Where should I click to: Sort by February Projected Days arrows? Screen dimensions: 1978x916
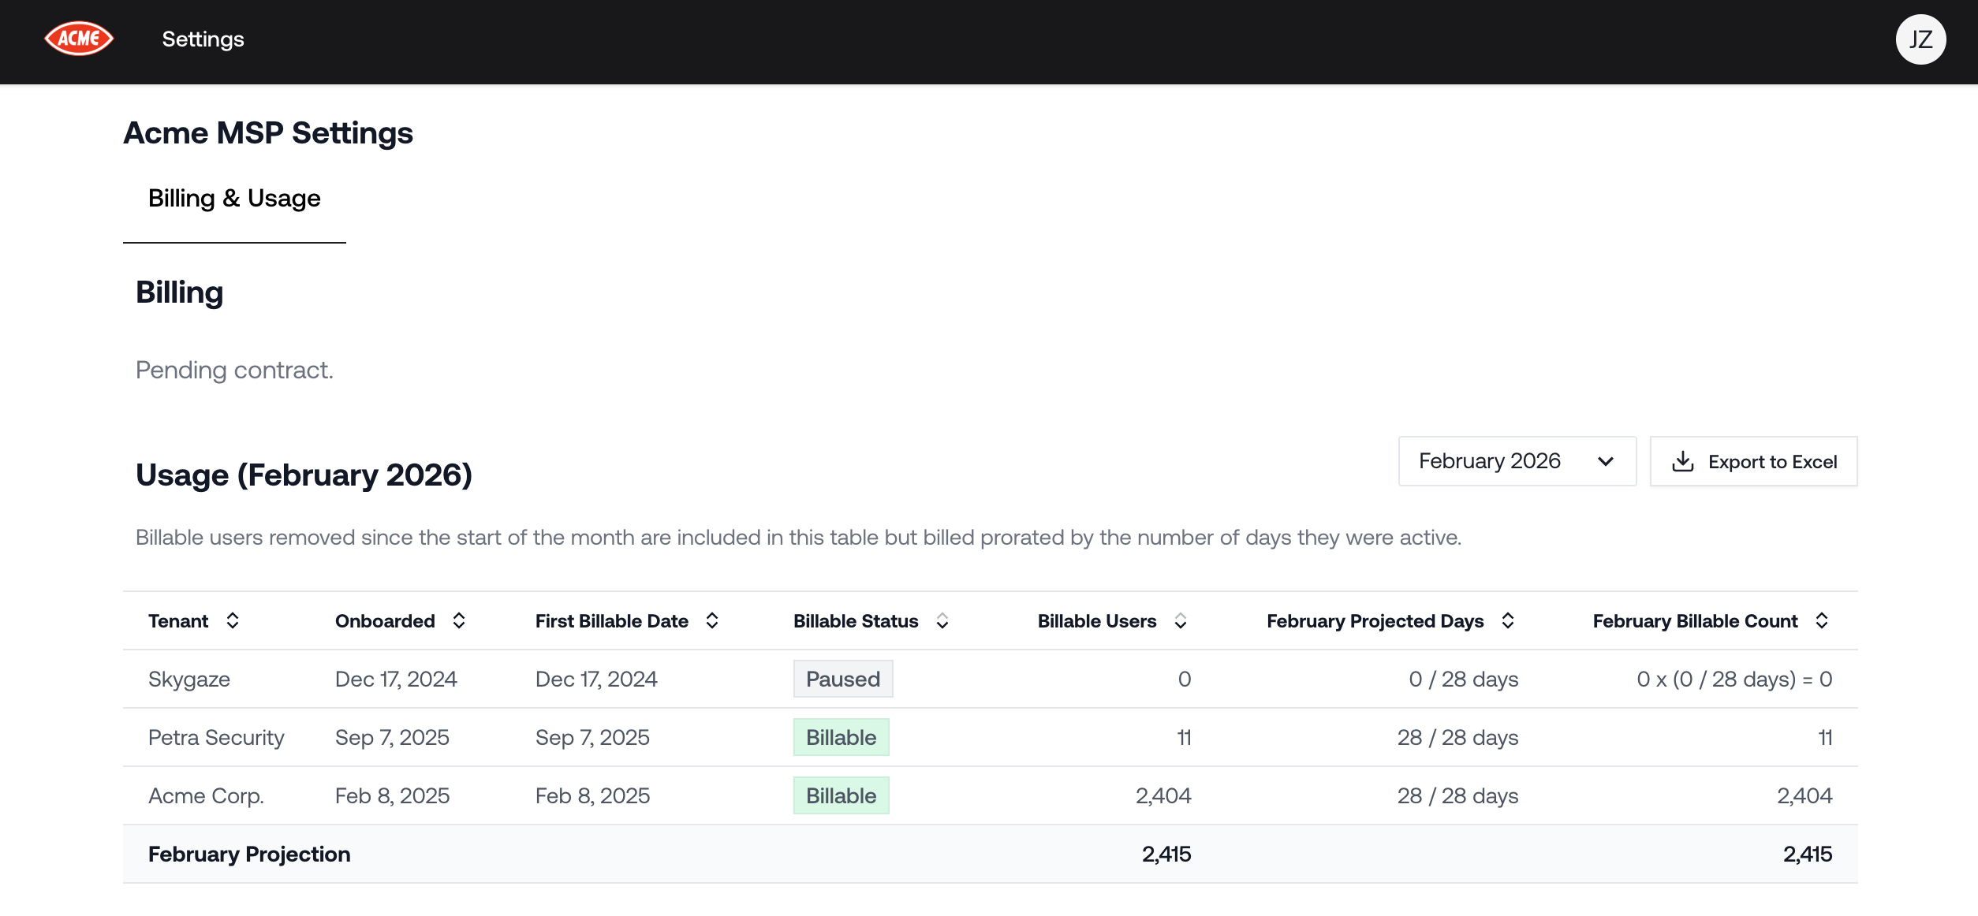click(1508, 621)
